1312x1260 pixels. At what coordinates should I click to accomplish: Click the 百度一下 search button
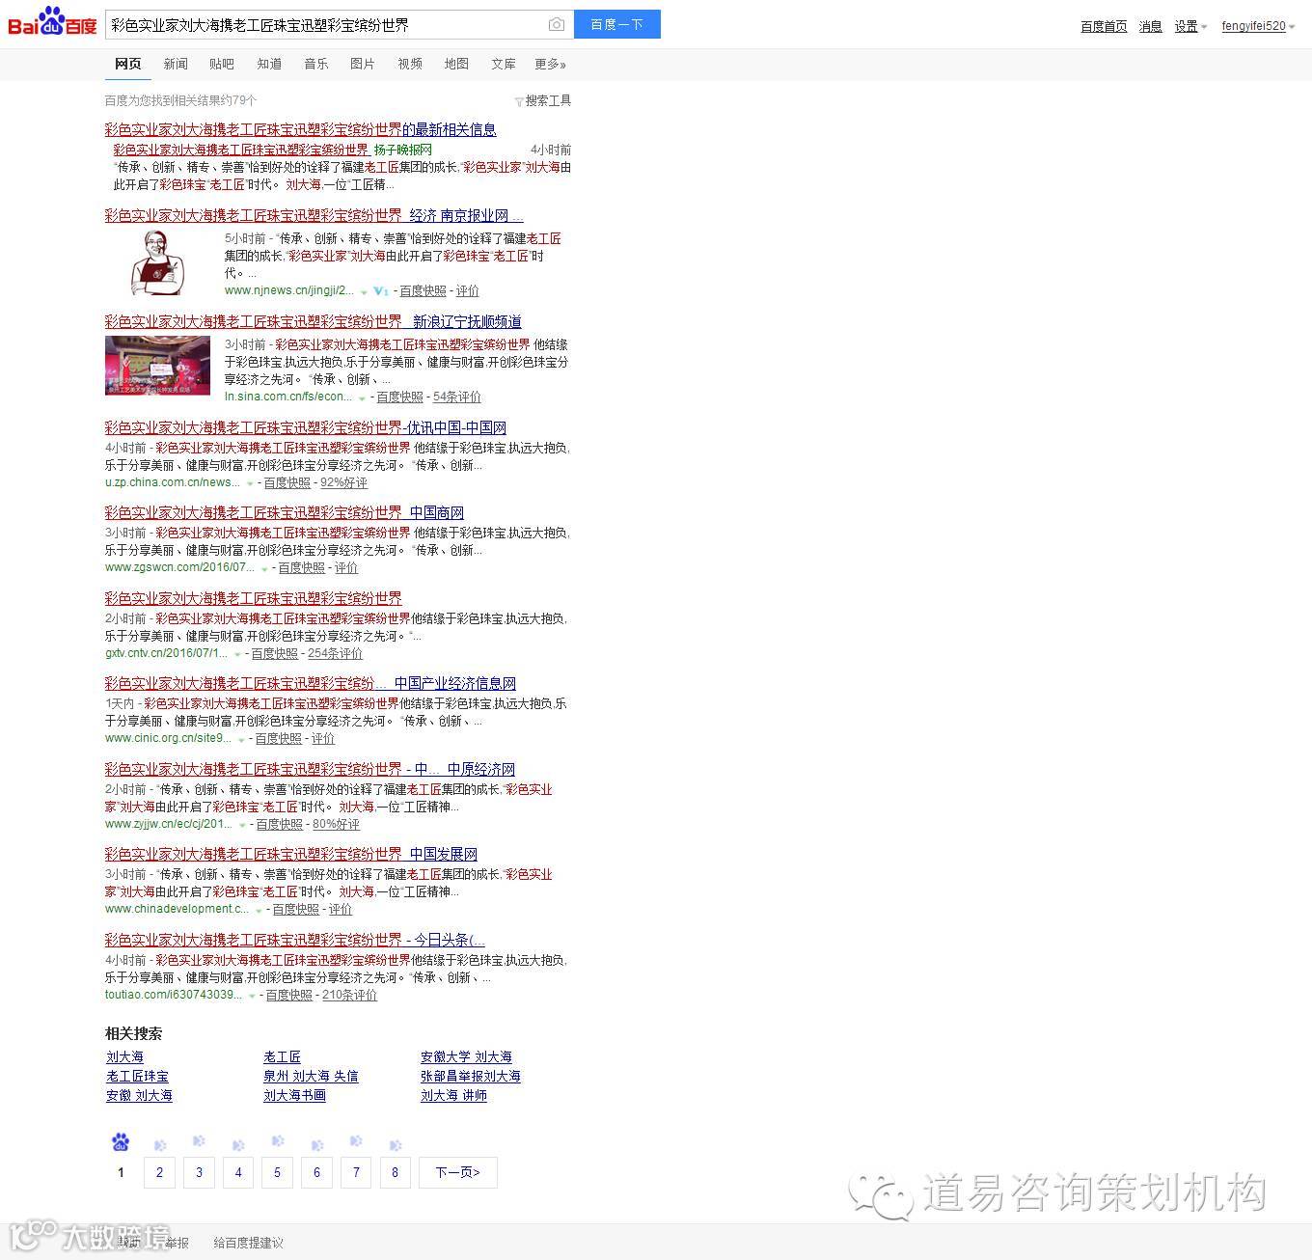(x=617, y=24)
